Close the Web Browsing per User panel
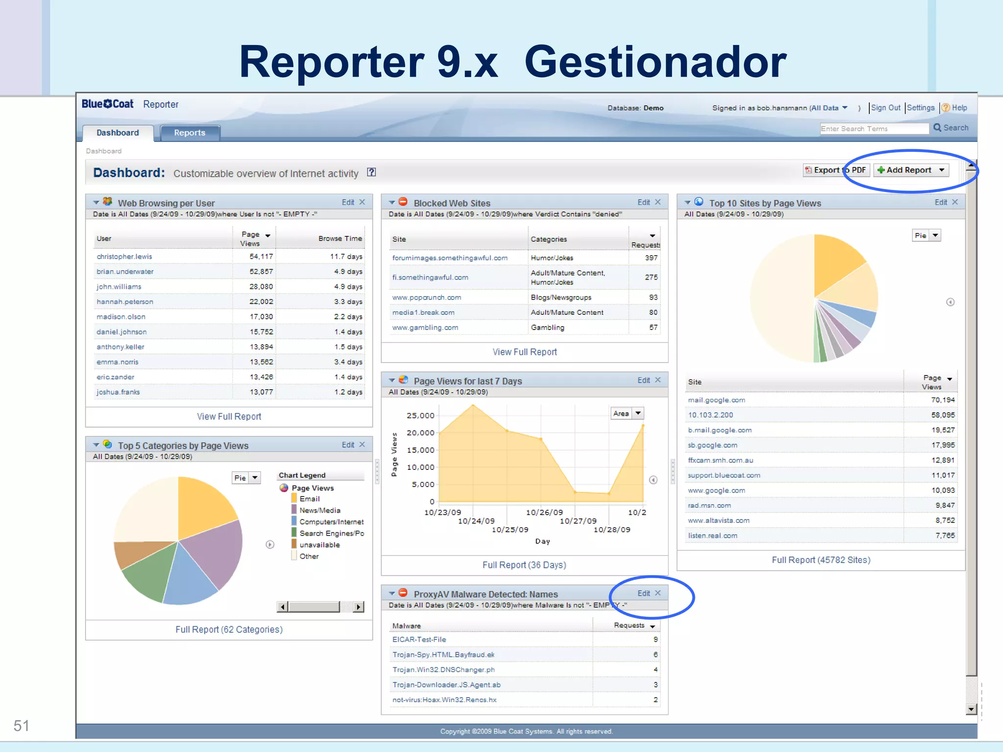Image resolution: width=1003 pixels, height=752 pixels. pos(362,202)
